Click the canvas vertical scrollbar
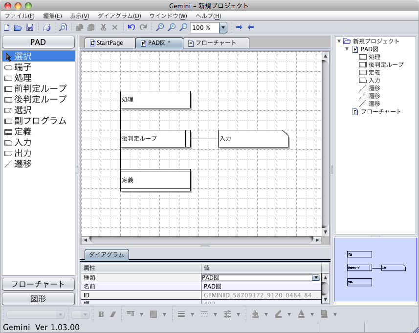Screen dimensions: 419x333 [x=325, y=144]
